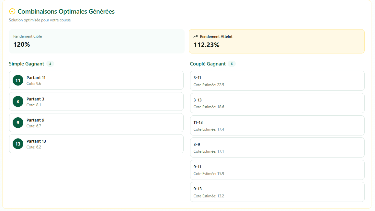Click the green circle badge numbered 13
375x211 pixels.
tap(18, 144)
